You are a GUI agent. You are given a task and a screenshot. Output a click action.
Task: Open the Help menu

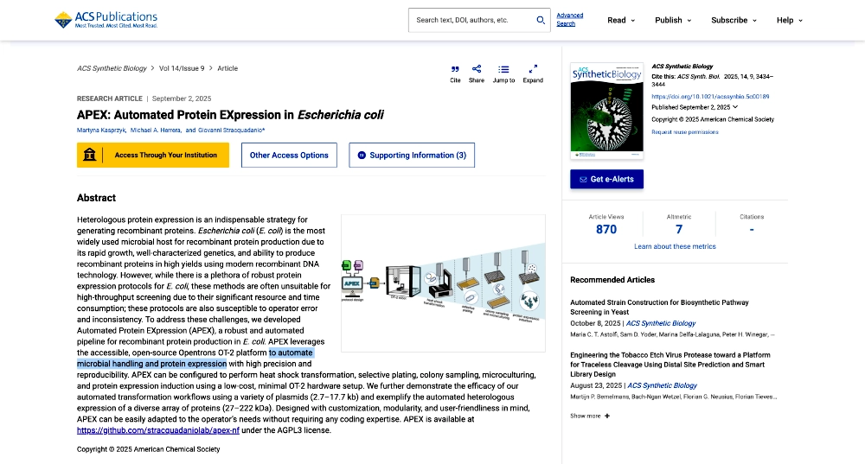(x=790, y=20)
